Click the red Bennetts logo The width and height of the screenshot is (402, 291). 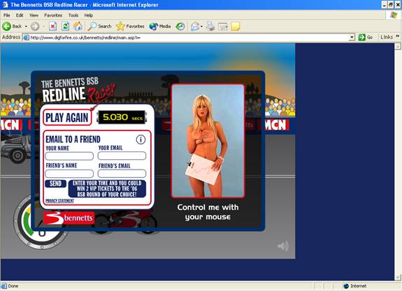[69, 218]
